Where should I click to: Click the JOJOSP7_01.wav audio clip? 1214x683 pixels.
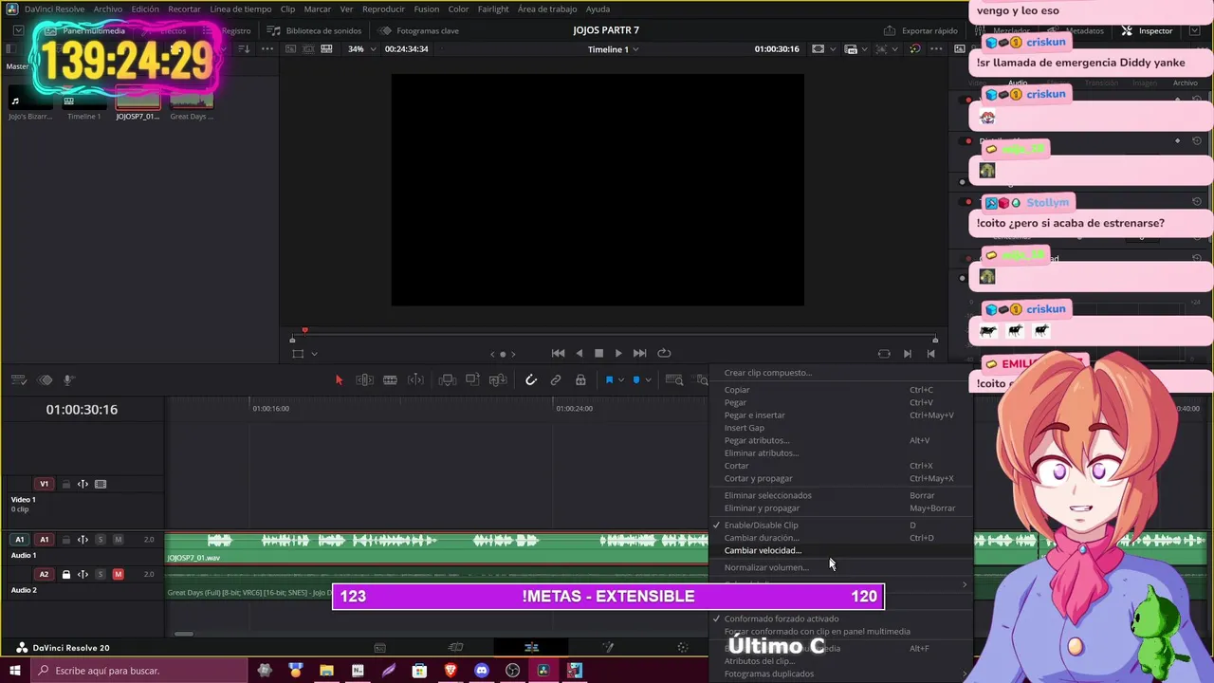(436, 547)
